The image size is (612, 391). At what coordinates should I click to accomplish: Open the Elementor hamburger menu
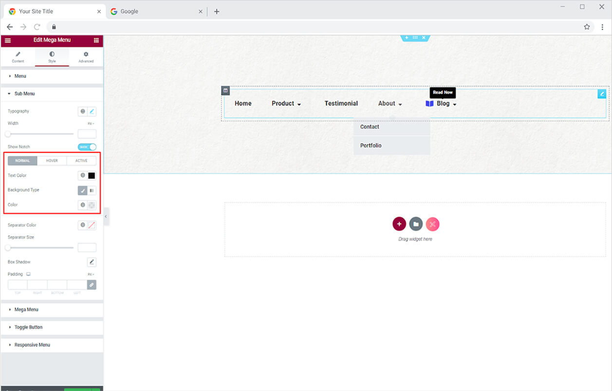click(x=8, y=40)
